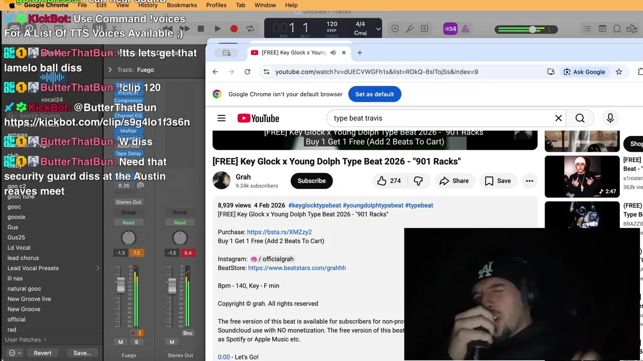643x361 pixels.
Task: Go back with Chrome's back arrow
Action: click(215, 72)
